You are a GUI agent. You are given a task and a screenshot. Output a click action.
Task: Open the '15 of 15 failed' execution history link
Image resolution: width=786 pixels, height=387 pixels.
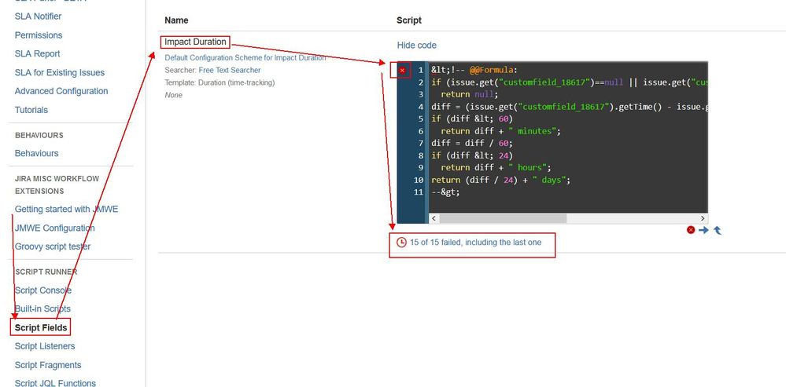[x=476, y=242]
